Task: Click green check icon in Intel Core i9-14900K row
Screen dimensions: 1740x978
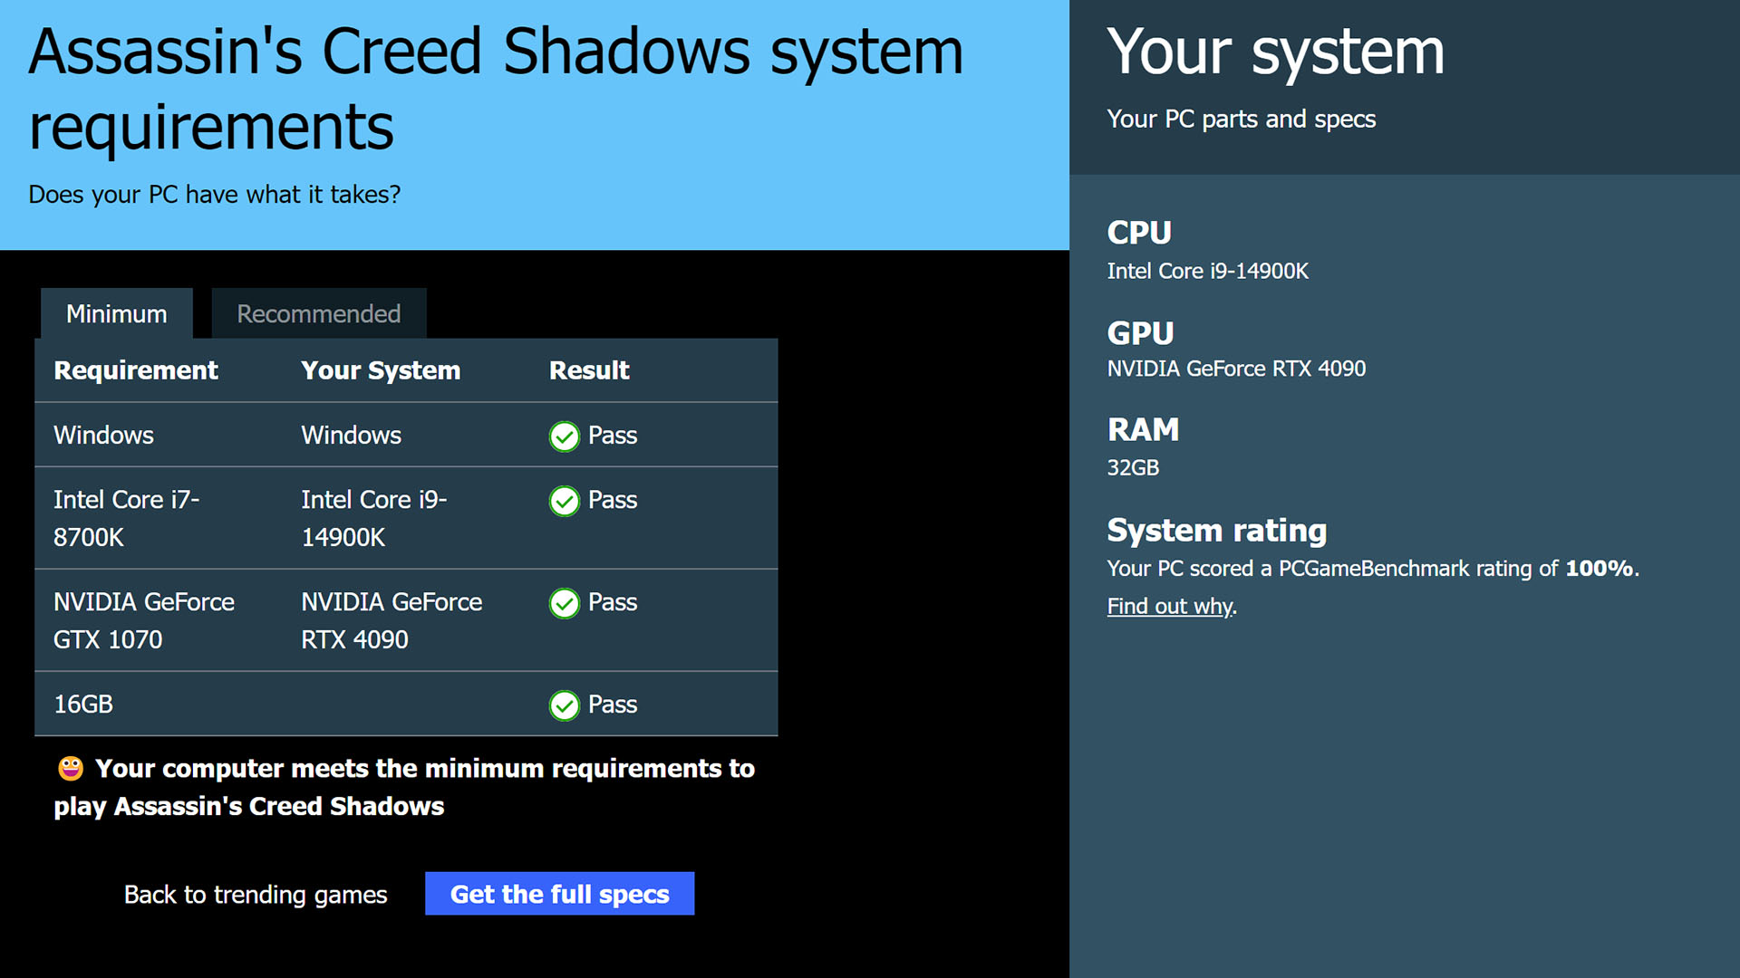Action: (x=564, y=501)
